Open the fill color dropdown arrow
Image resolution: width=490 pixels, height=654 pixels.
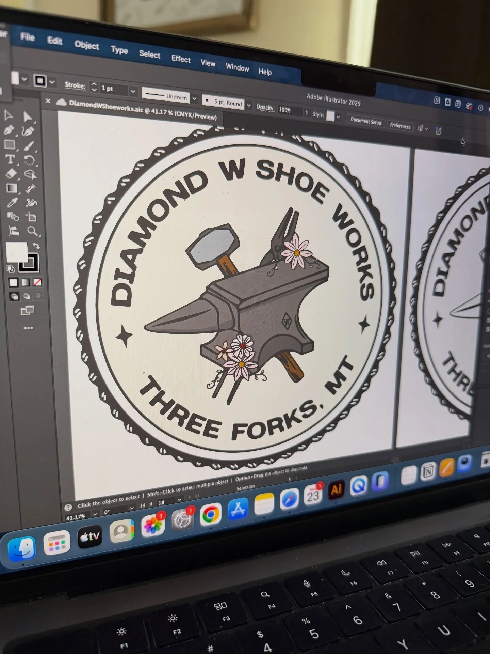[24, 79]
